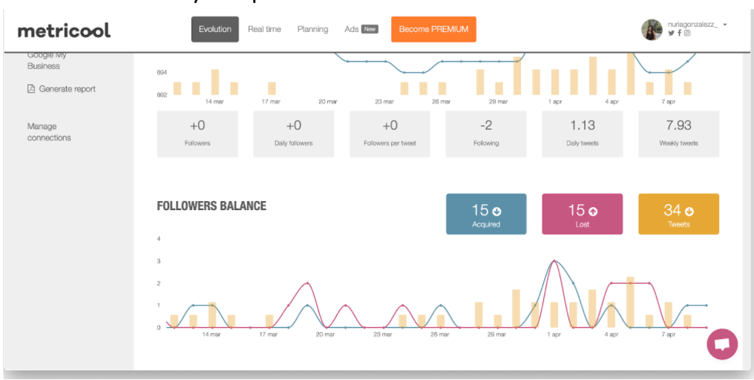Image resolution: width=754 pixels, height=380 pixels.
Task: Open the Ads tab
Action: (352, 30)
